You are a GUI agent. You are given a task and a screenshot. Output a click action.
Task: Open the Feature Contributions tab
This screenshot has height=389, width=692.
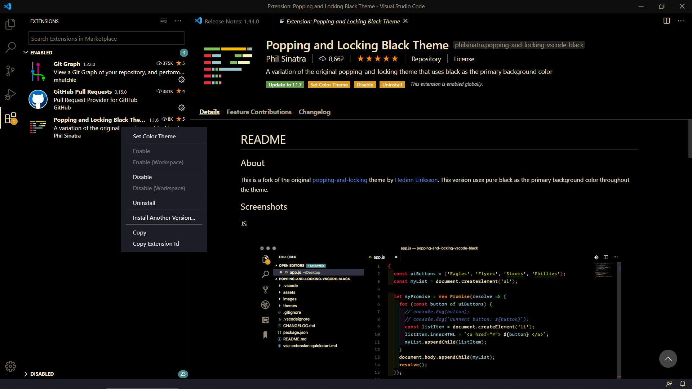(x=259, y=112)
